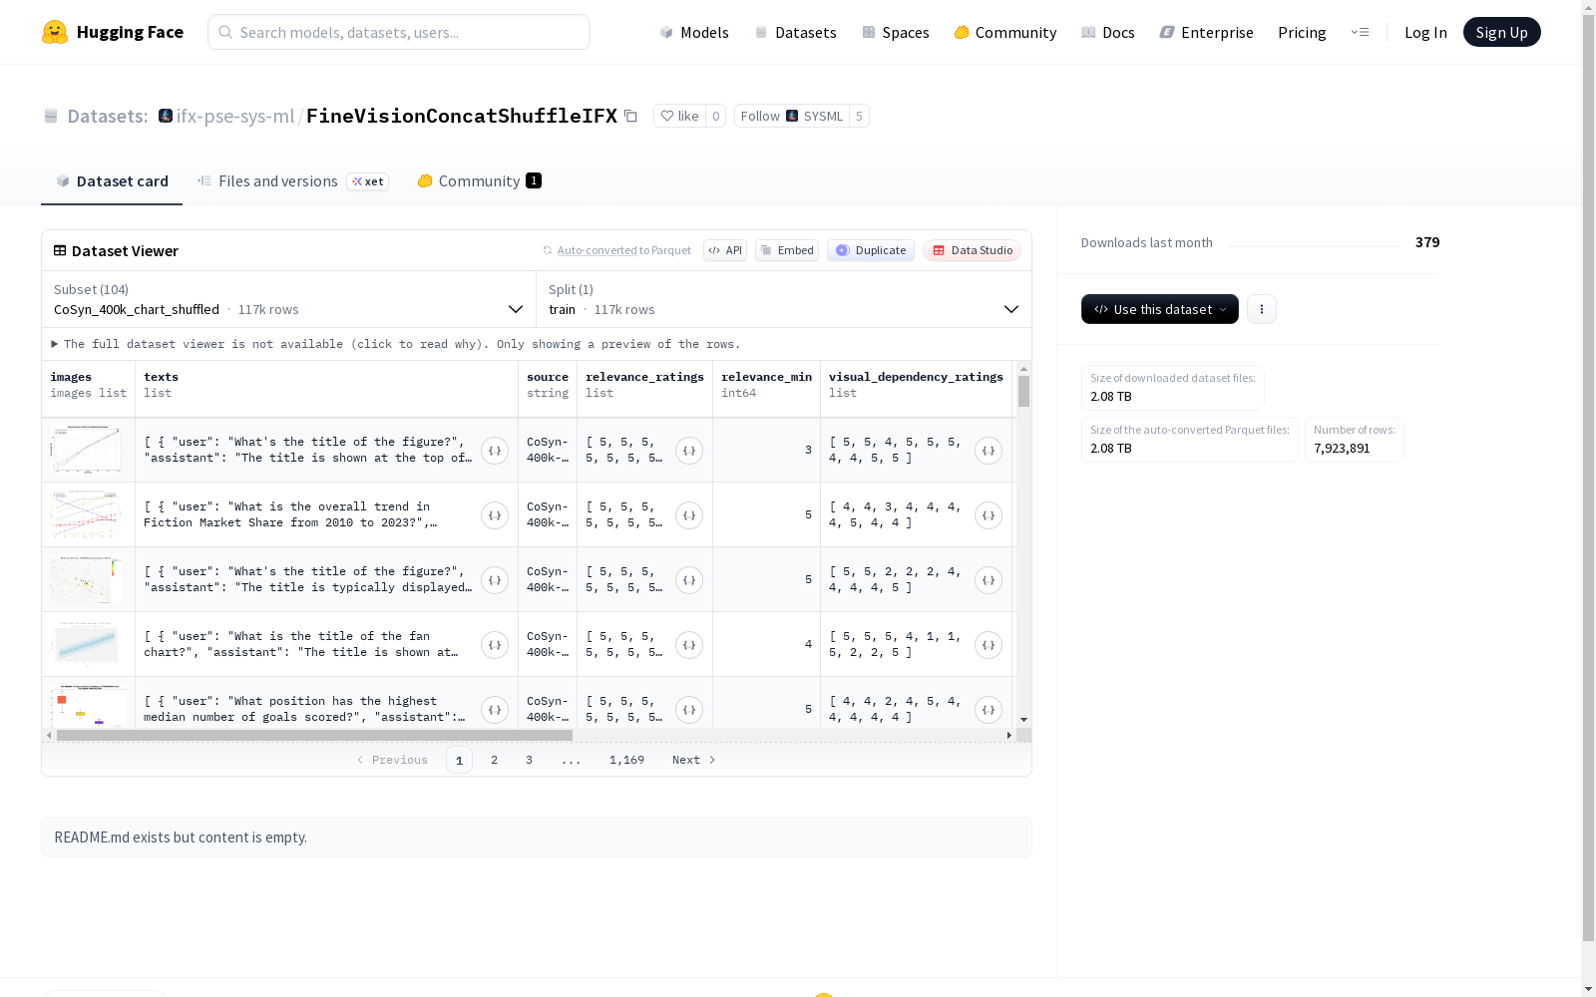Duplicate the dataset
The width and height of the screenshot is (1596, 997).
point(871,250)
